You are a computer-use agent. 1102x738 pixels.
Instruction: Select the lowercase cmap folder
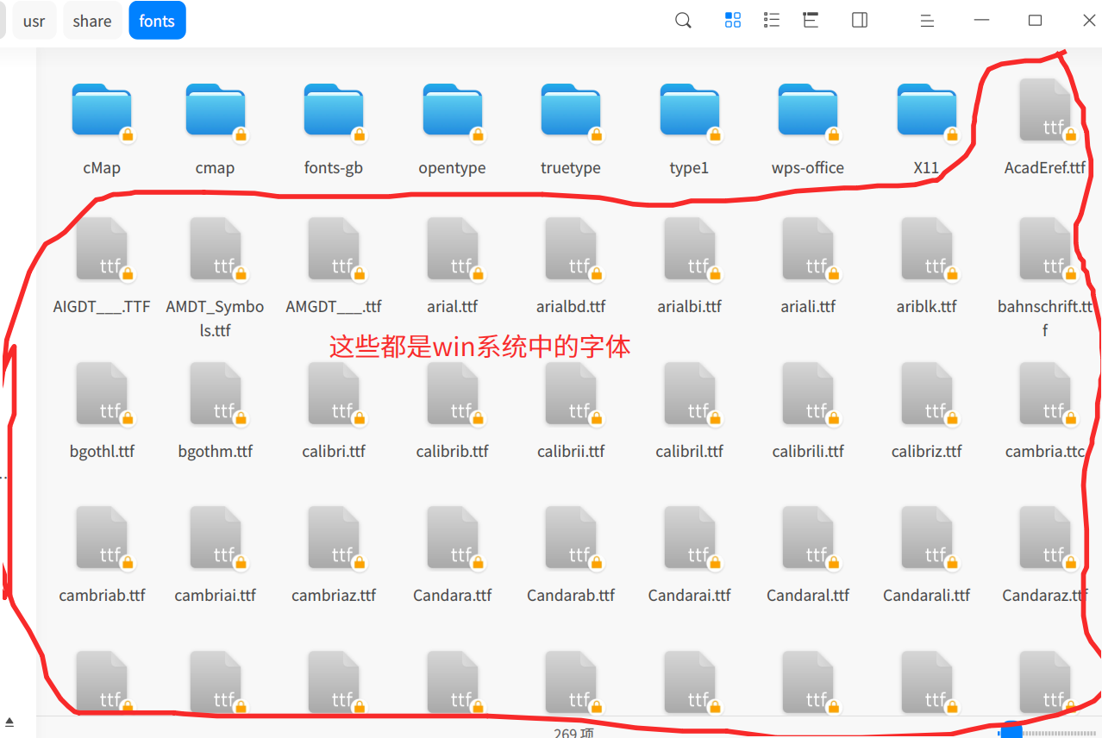click(215, 111)
